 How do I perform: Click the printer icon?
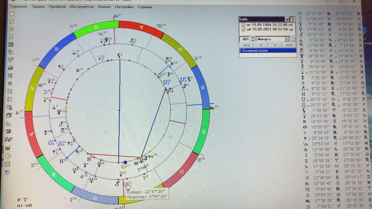[10, 68]
